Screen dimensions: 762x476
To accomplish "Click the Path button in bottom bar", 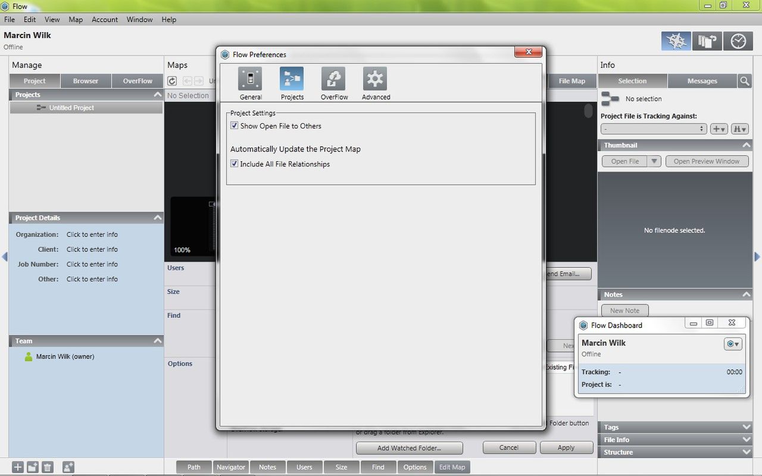I will click(194, 467).
